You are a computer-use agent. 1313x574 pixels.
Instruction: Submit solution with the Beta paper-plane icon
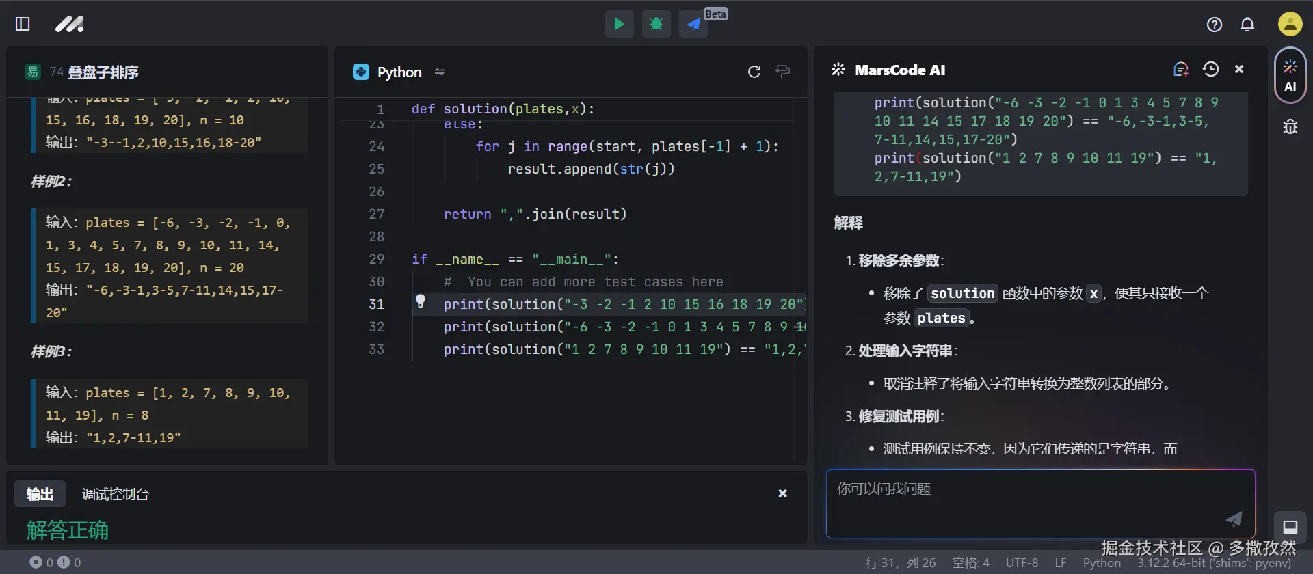(x=693, y=25)
